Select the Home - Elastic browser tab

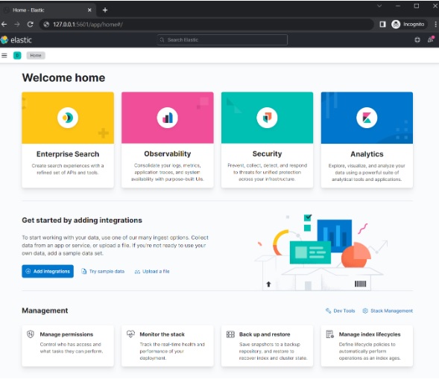pos(48,10)
